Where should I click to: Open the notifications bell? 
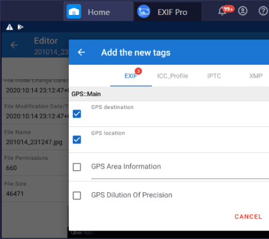pos(222,11)
